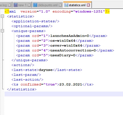The width and height of the screenshot is (123, 115).
Task: Click the dayuse text in last-state
Action: click(x=46, y=70)
